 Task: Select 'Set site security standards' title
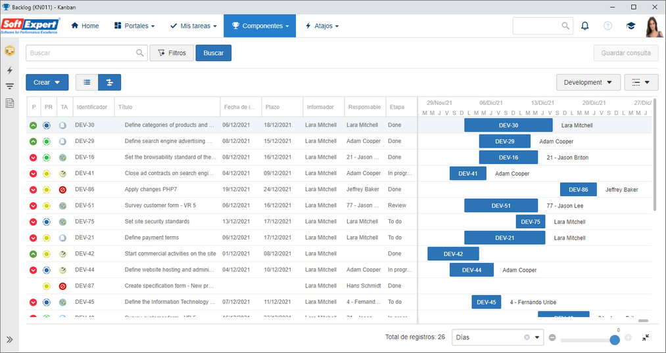(x=157, y=222)
